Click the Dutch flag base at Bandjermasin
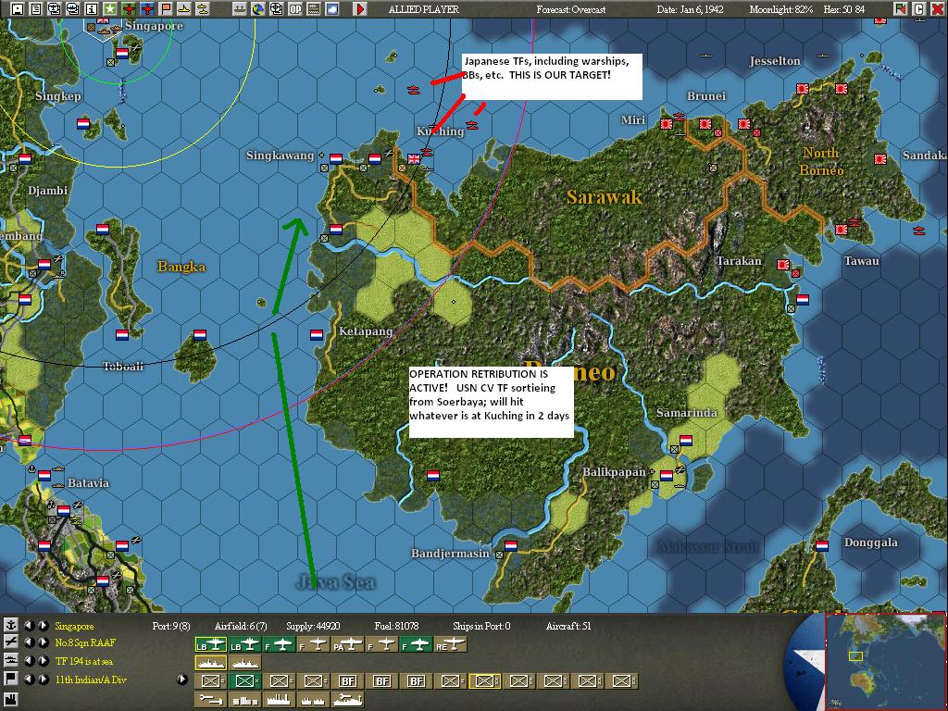Screen dimensions: 948x711 [x=511, y=545]
